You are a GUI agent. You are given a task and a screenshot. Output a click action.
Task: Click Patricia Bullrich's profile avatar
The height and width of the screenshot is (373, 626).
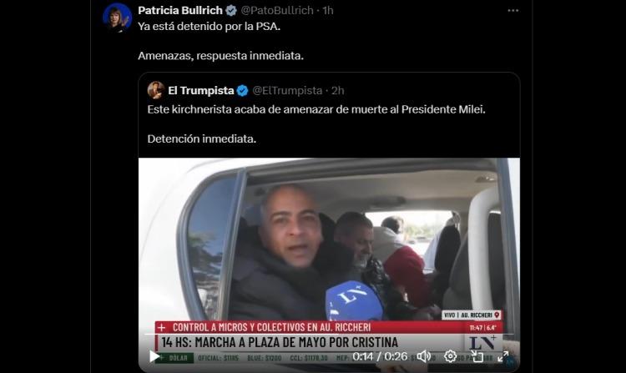click(x=117, y=18)
